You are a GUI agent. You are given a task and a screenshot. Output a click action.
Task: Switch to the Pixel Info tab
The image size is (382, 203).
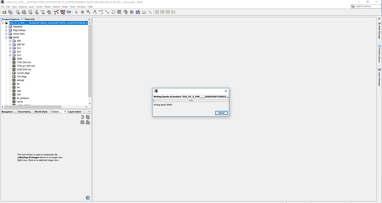(30, 19)
